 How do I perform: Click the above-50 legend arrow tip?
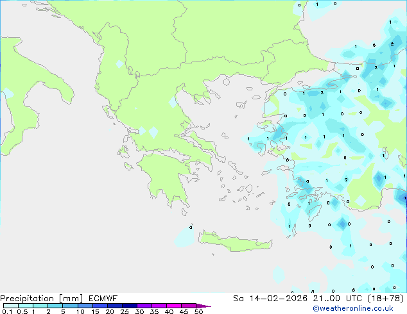tap(203, 306)
